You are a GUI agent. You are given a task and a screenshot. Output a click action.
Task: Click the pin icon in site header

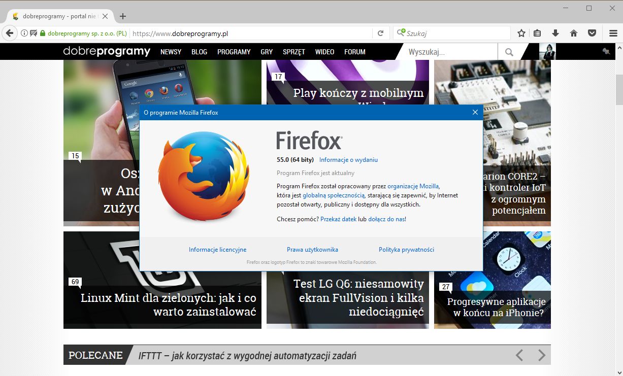606,52
